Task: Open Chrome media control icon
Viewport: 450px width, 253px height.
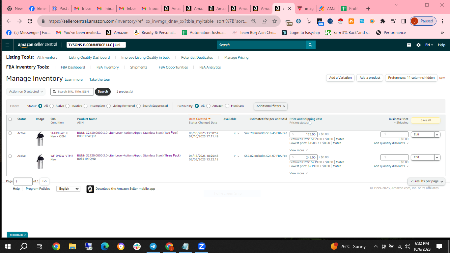Action: pyautogui.click(x=393, y=21)
